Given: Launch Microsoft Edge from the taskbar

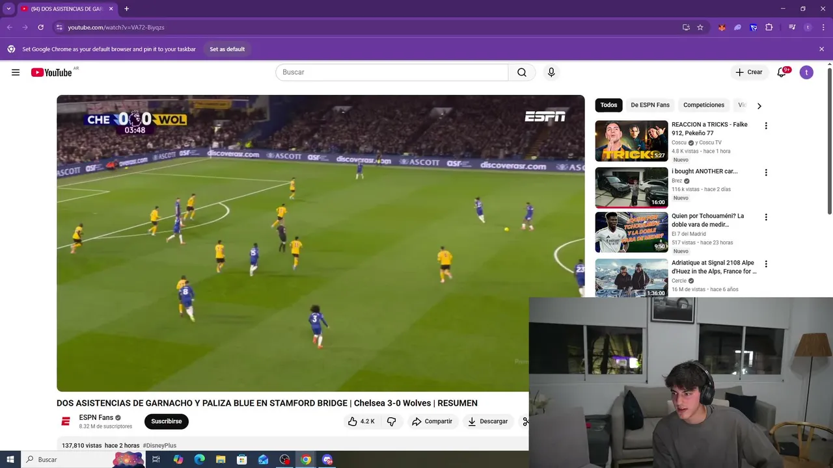Looking at the screenshot, I should click(x=200, y=460).
